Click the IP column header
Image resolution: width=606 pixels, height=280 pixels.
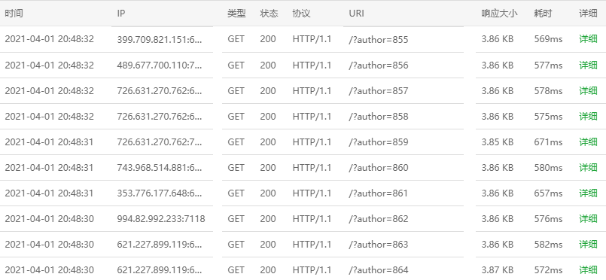coord(121,13)
